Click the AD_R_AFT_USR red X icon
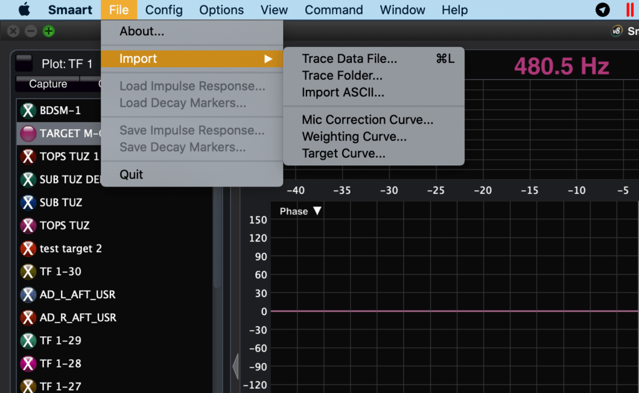This screenshot has width=639, height=393. point(28,318)
